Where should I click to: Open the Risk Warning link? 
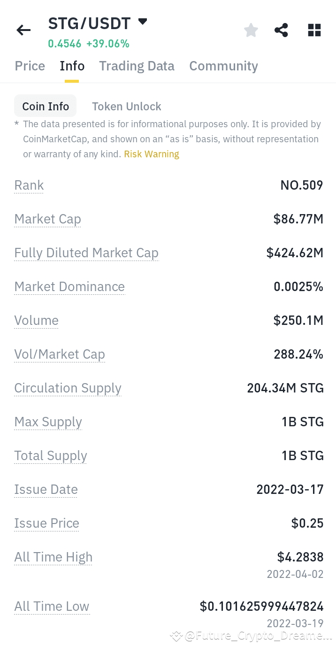(152, 154)
